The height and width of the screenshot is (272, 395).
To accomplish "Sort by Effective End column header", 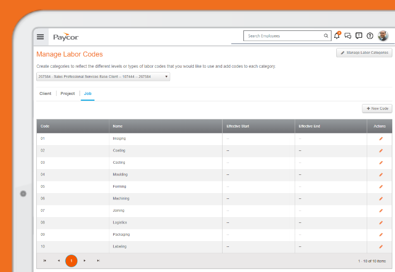I will point(331,126).
